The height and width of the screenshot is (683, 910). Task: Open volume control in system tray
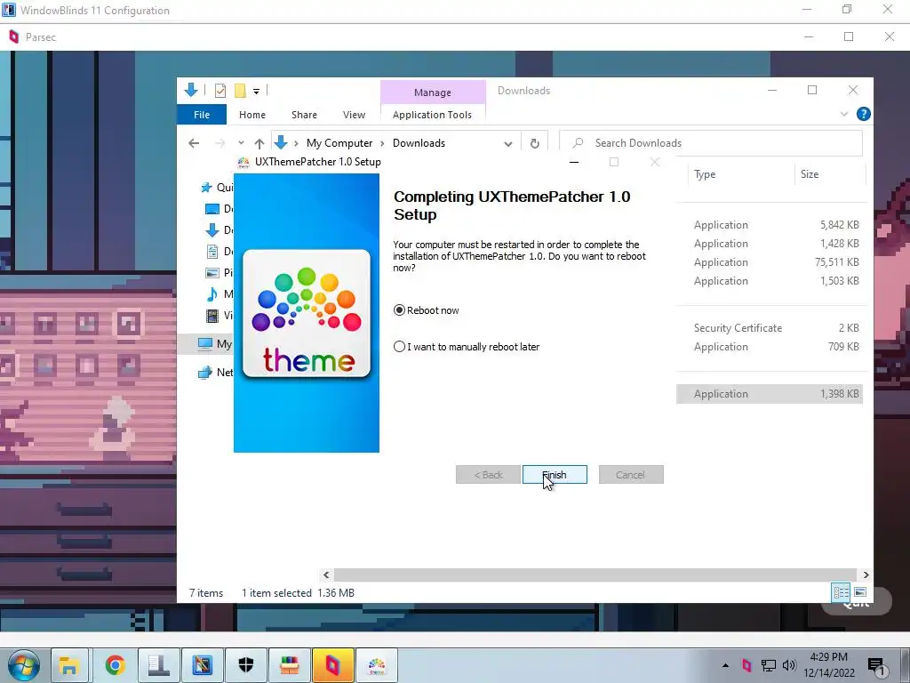pos(789,665)
